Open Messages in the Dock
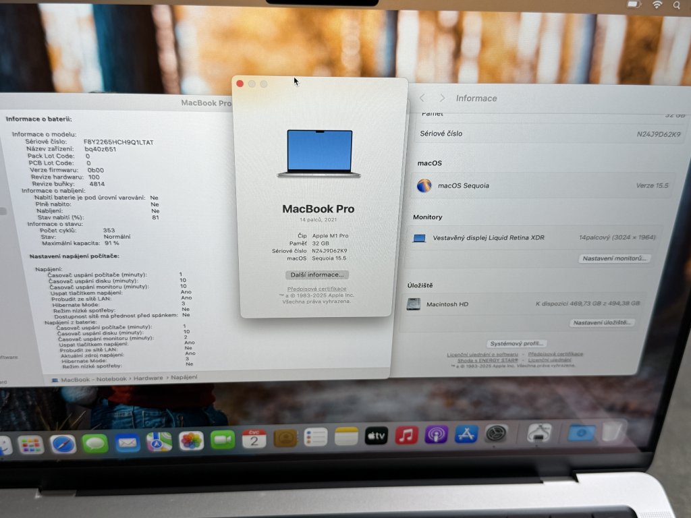 coord(95,443)
